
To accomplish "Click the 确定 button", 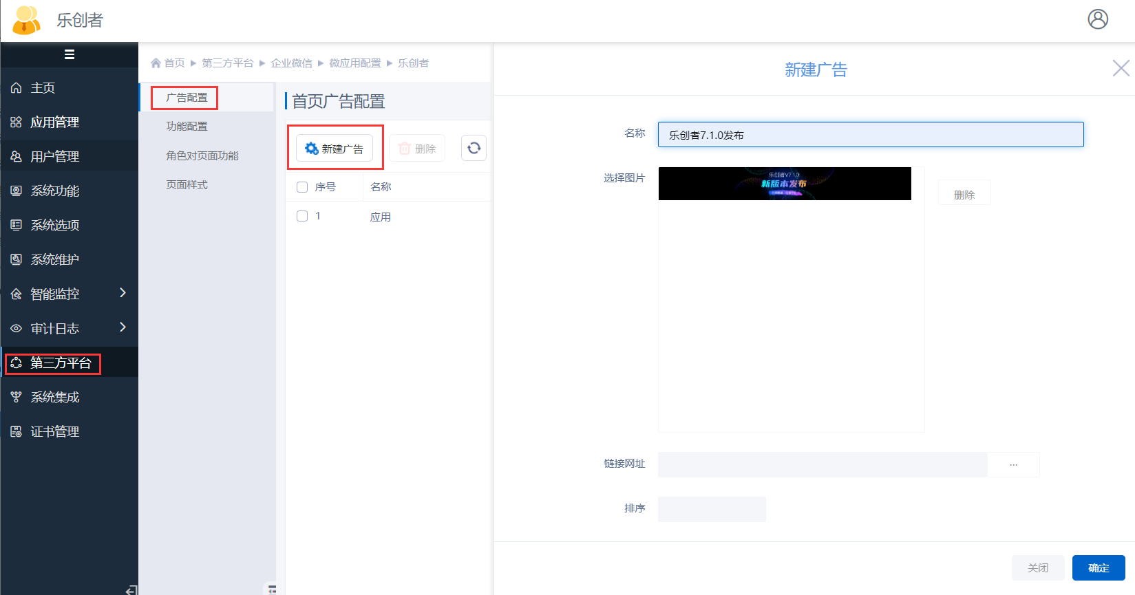I will pos(1098,567).
